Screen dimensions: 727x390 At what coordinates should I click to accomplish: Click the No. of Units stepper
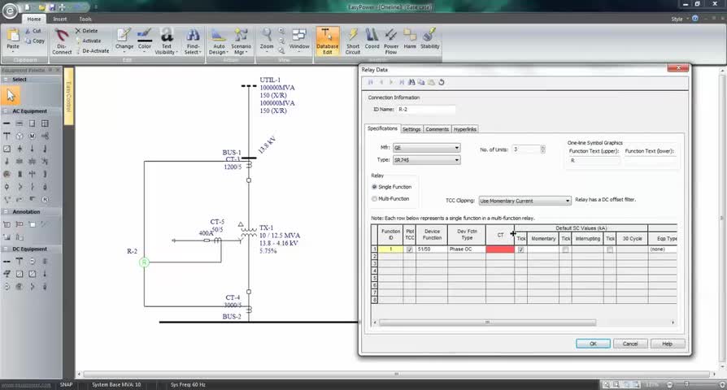click(543, 149)
